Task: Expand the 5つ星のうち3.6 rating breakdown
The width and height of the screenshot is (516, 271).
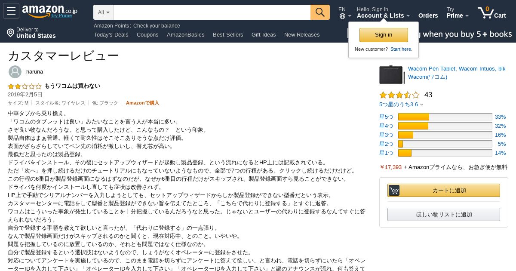Action: coord(401,105)
